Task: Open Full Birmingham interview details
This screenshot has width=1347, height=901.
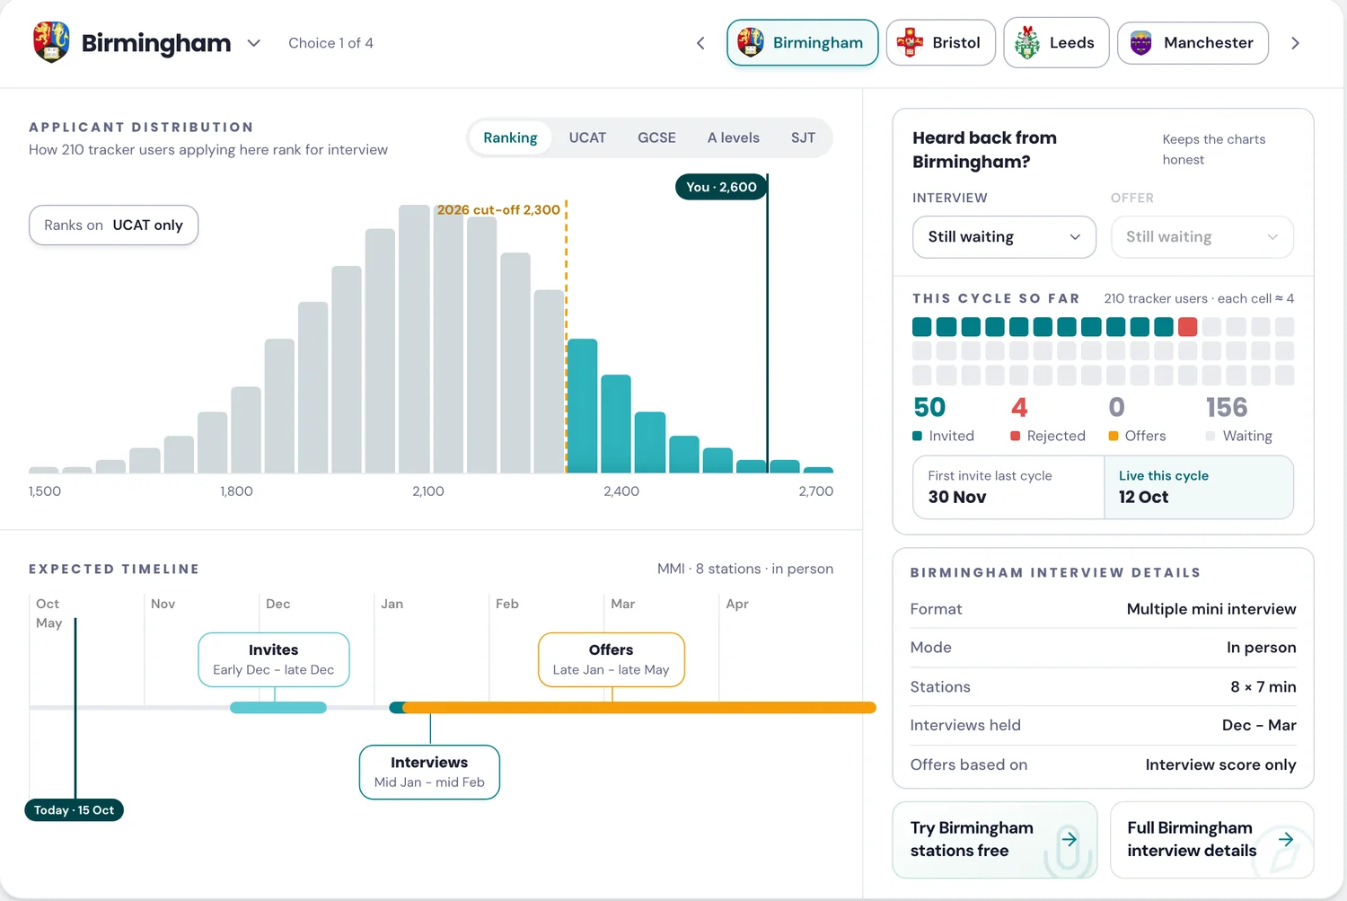Action: point(1211,839)
